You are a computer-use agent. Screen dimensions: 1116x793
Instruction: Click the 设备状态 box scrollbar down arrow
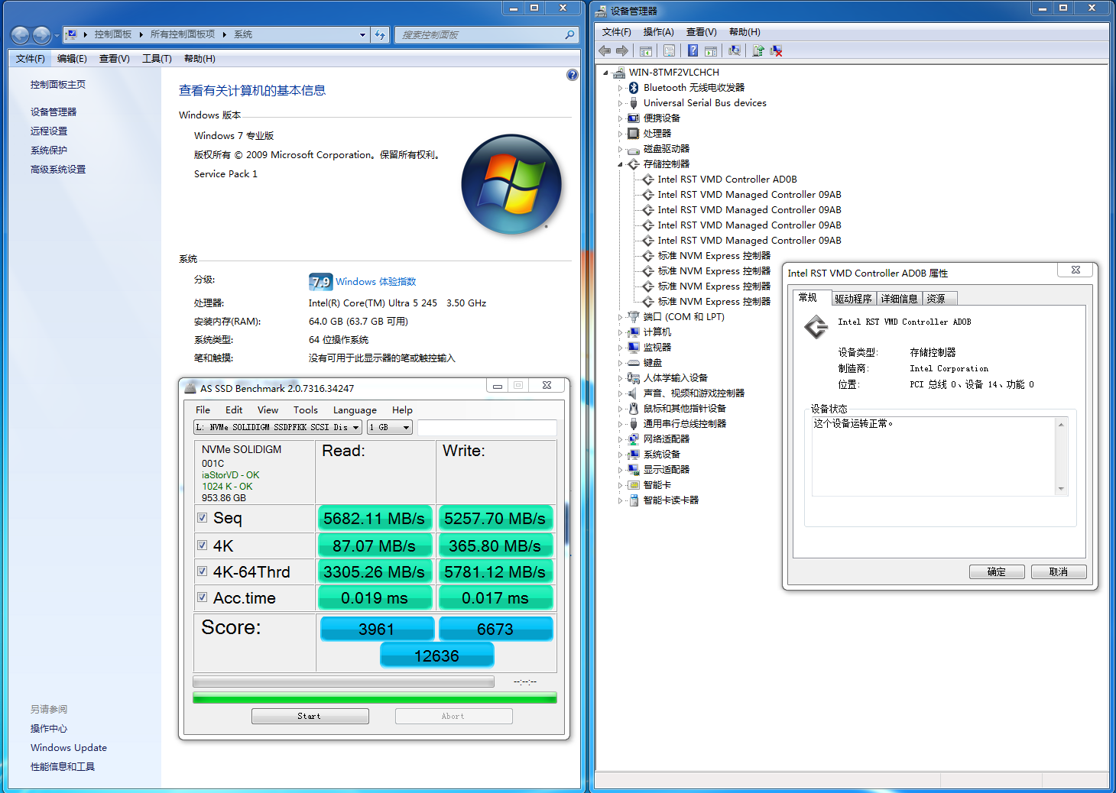1061,489
